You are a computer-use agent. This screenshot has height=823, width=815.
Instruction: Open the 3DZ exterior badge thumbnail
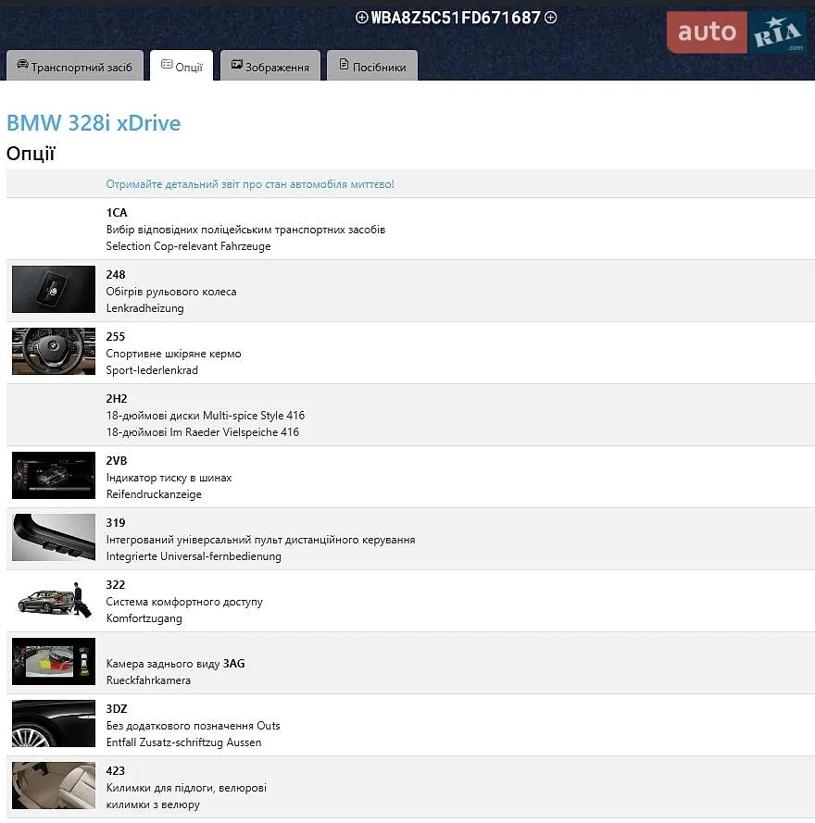(x=54, y=723)
